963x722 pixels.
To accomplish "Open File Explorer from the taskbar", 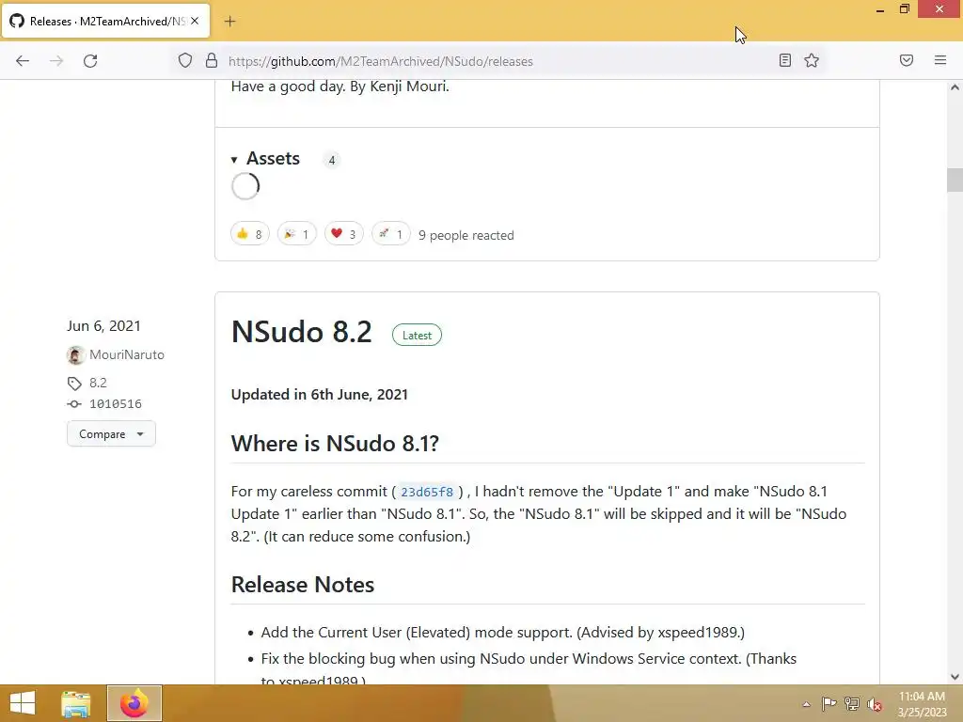I will click(x=76, y=703).
